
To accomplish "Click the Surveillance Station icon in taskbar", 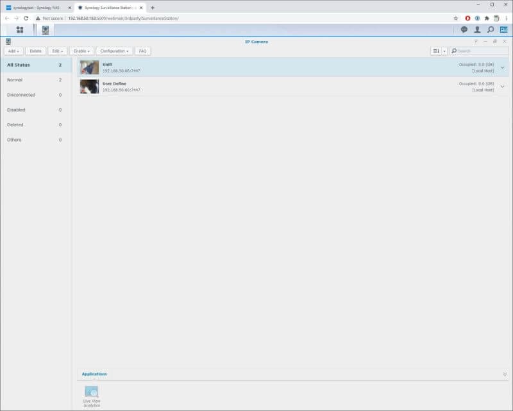I will tap(44, 28).
